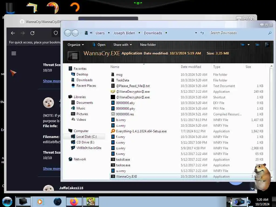The height and width of the screenshot is (207, 276).
Task: Expand the breadcrumb arrow after Users
Action: coord(109,33)
